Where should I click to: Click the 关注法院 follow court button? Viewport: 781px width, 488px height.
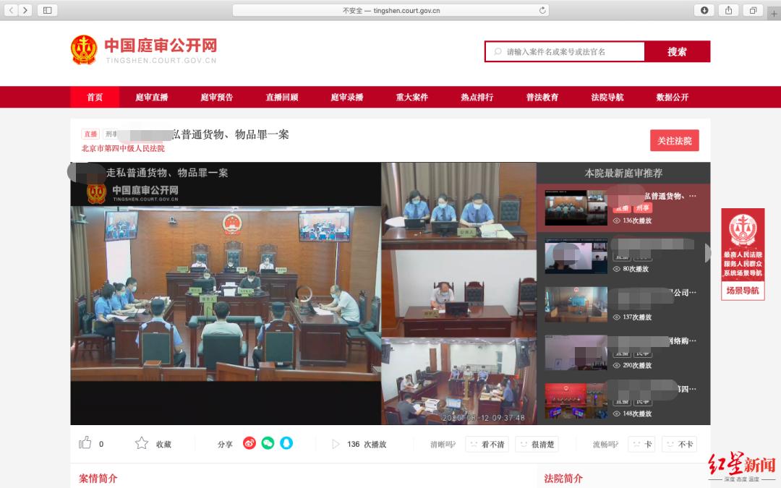tap(674, 140)
